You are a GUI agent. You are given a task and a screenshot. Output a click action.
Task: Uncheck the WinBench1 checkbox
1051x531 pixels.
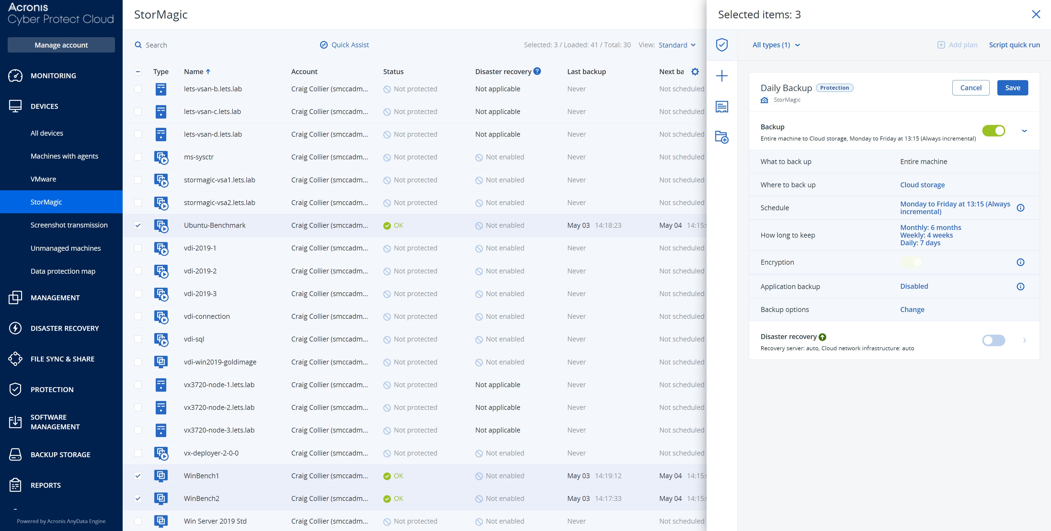point(138,475)
